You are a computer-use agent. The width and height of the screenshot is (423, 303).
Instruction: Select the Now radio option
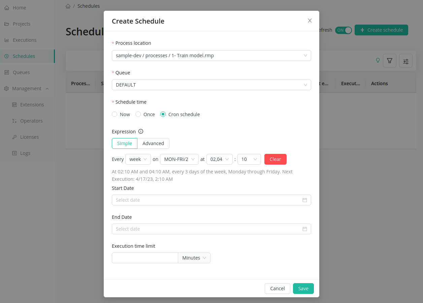pyautogui.click(x=115, y=114)
